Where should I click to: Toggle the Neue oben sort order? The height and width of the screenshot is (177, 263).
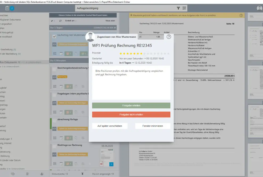(x=110, y=21)
